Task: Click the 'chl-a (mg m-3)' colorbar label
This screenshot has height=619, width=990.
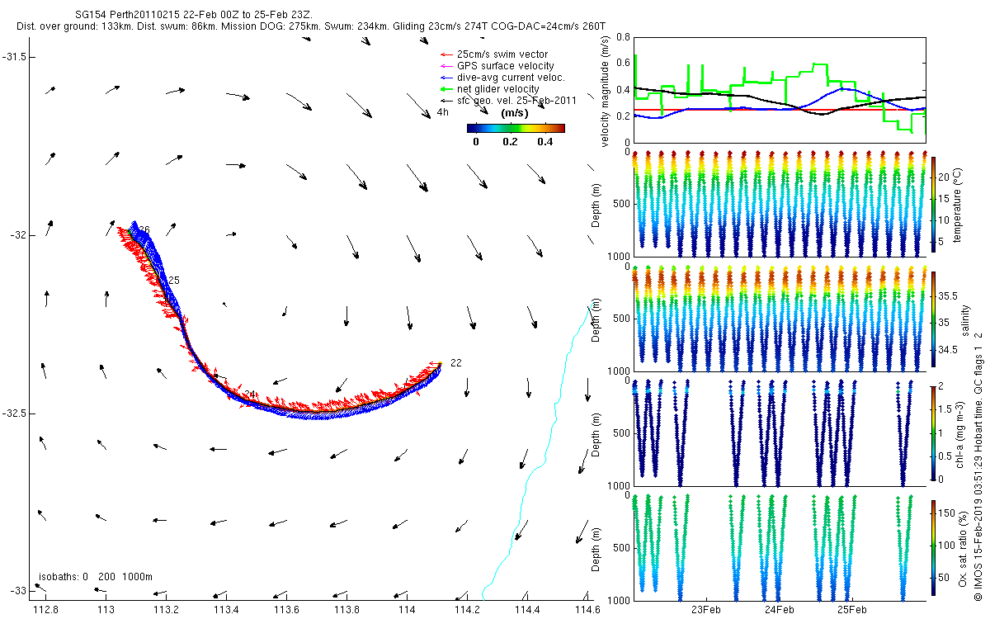Action: click(959, 433)
